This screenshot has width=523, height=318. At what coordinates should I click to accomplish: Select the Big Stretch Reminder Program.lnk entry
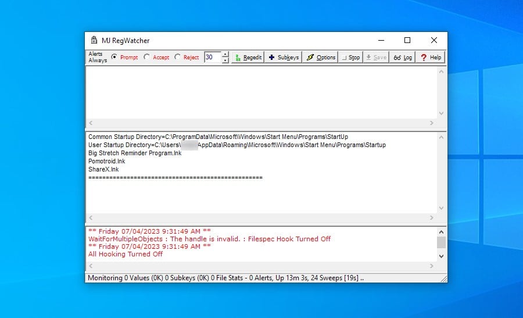point(135,153)
